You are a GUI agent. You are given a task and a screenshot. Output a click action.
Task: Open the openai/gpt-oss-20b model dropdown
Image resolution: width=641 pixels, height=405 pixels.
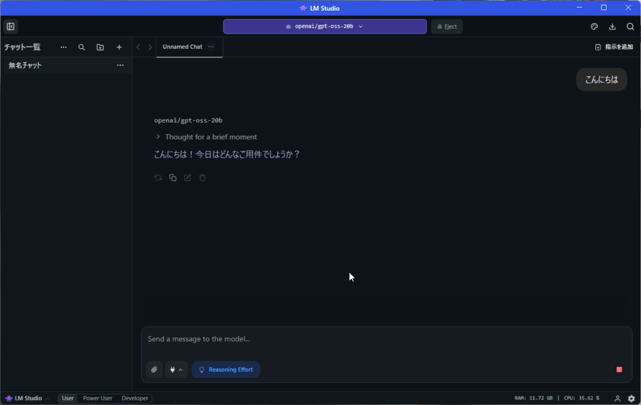pos(324,26)
